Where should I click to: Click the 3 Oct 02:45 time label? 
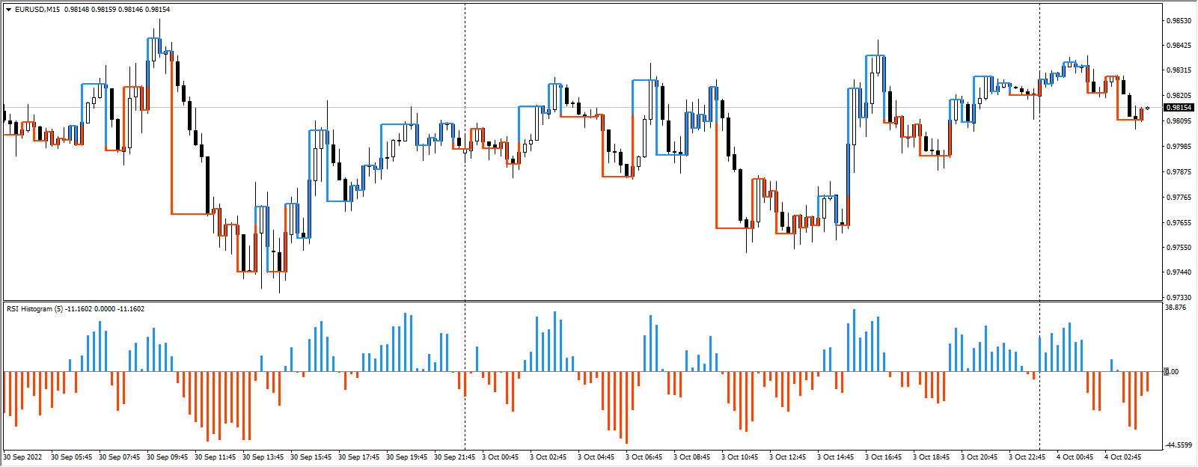click(x=548, y=457)
